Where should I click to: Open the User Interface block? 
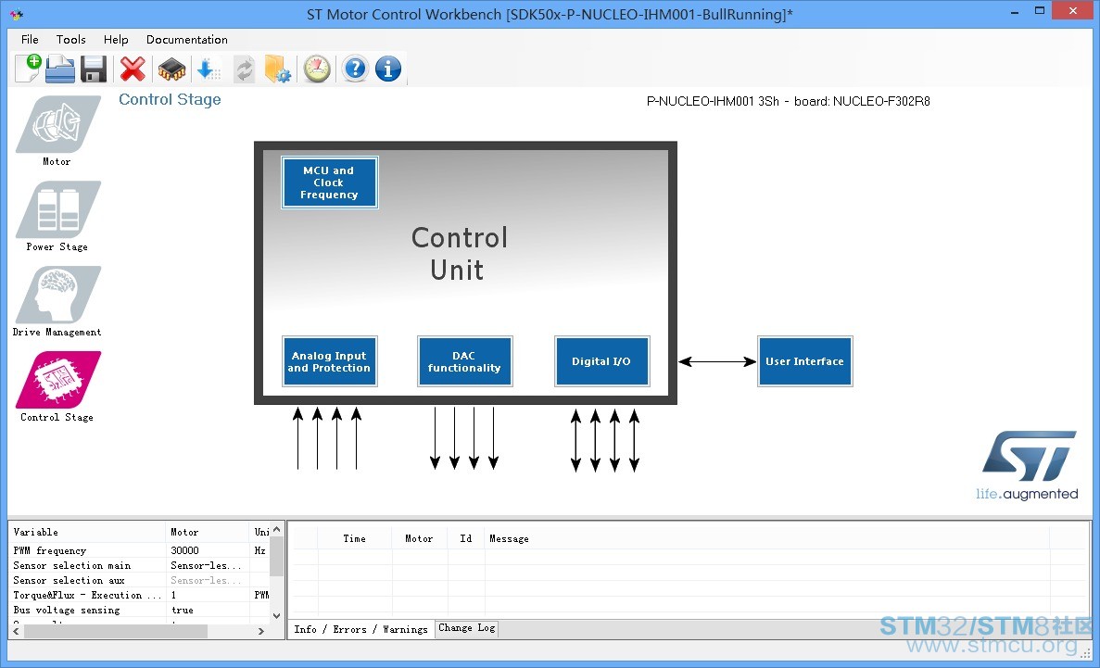(804, 361)
